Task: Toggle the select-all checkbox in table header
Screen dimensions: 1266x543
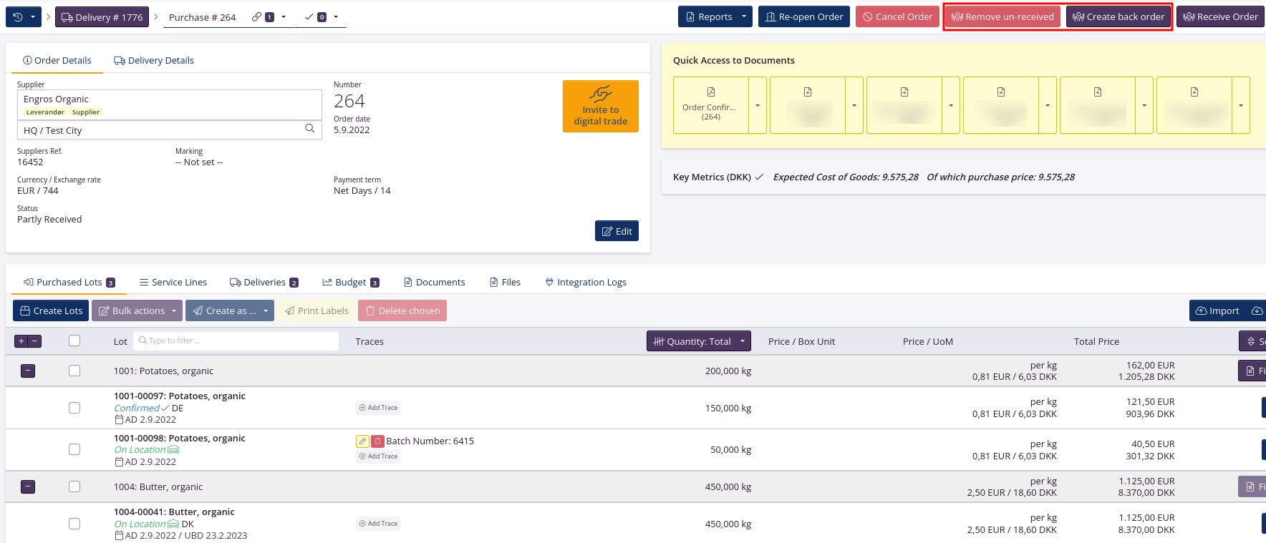Action: point(74,341)
